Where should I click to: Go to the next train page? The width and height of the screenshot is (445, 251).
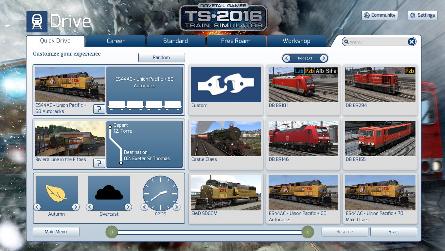324,58
